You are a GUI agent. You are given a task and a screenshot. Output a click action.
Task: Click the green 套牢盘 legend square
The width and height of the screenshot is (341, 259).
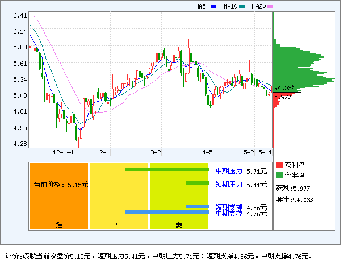[x=279, y=175]
